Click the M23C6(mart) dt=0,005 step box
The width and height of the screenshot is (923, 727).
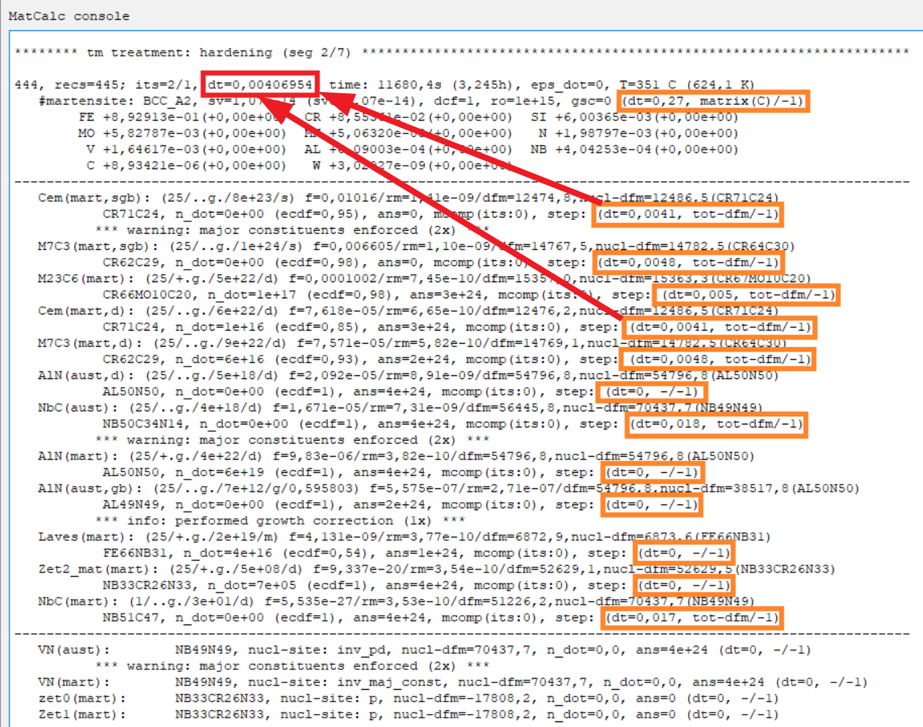coord(748,295)
